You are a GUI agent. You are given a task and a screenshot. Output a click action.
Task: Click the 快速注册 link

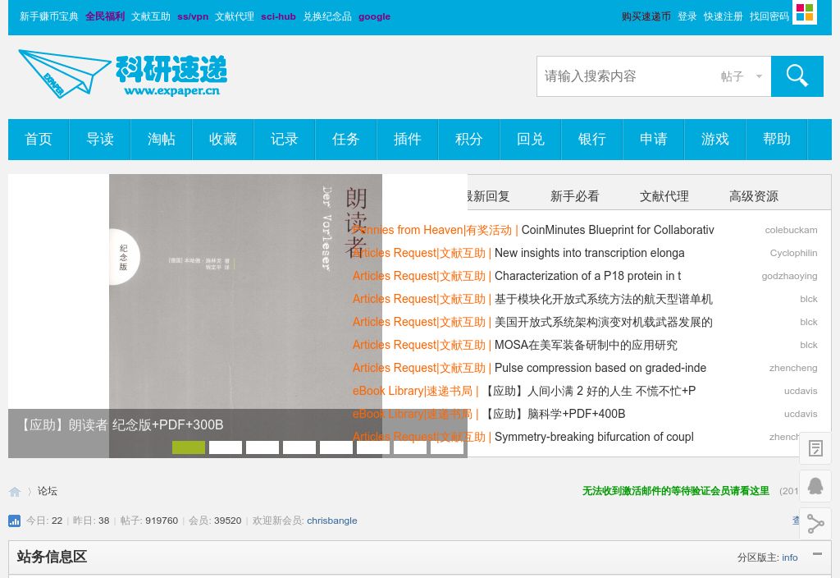pyautogui.click(x=724, y=16)
